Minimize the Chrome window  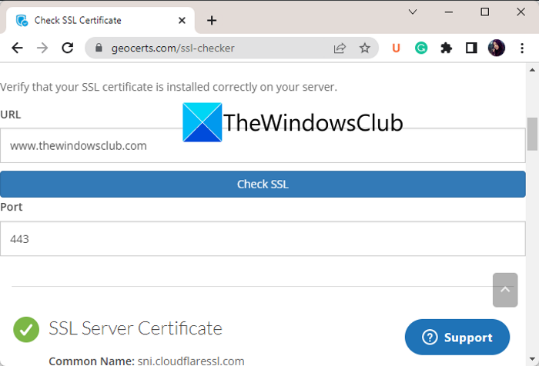point(449,12)
